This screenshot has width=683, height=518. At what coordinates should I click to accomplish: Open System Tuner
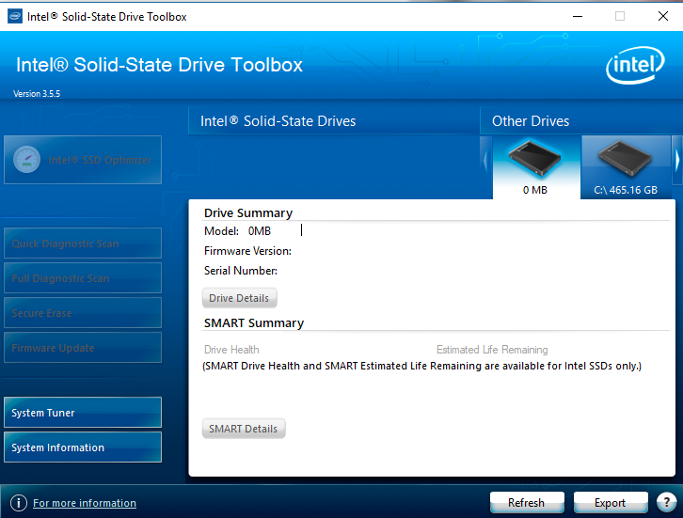pyautogui.click(x=83, y=412)
